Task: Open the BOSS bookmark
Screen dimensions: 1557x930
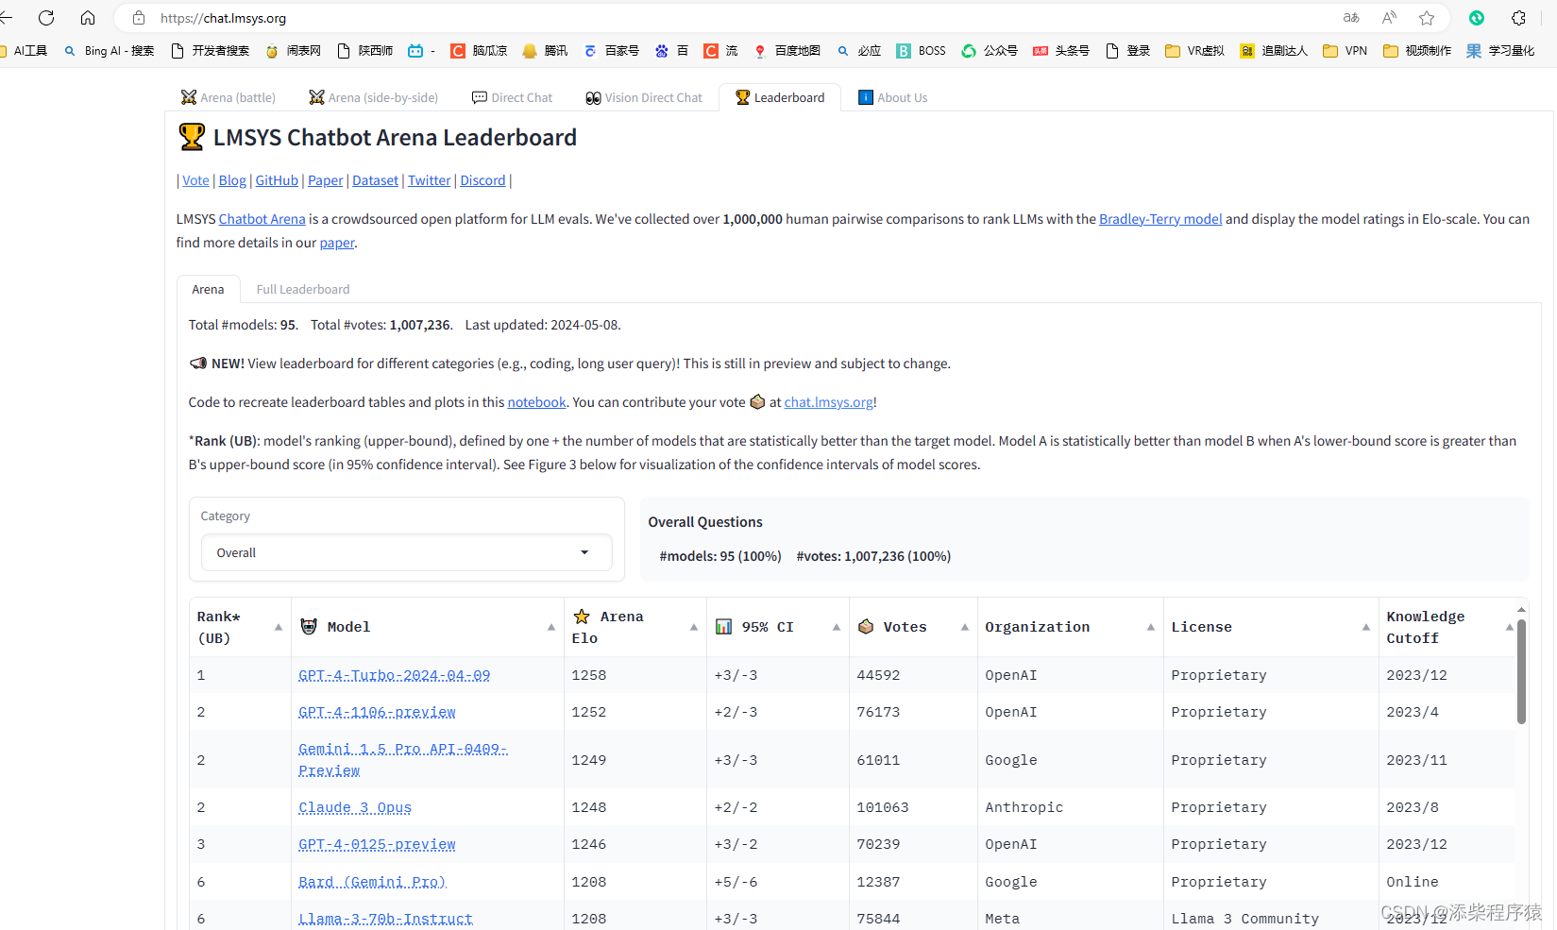Action: pos(921,51)
